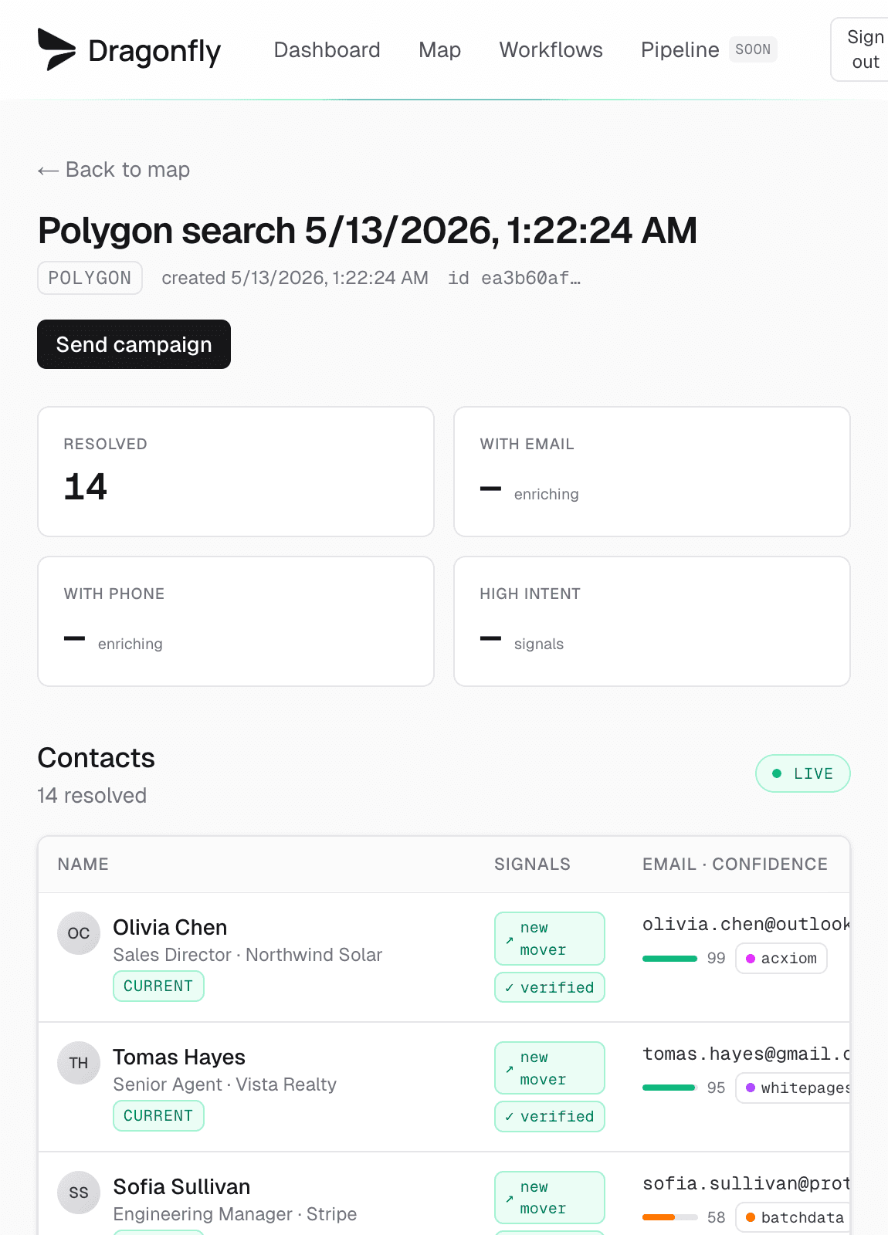Open the Workflows nav item
The image size is (888, 1235).
(551, 50)
